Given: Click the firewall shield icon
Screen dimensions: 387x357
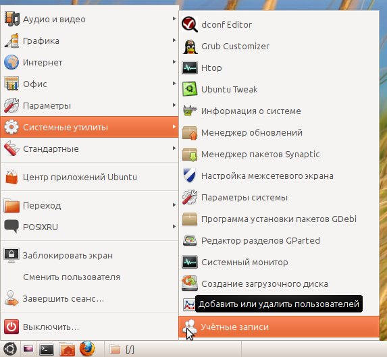Looking at the screenshot, I should (190, 175).
